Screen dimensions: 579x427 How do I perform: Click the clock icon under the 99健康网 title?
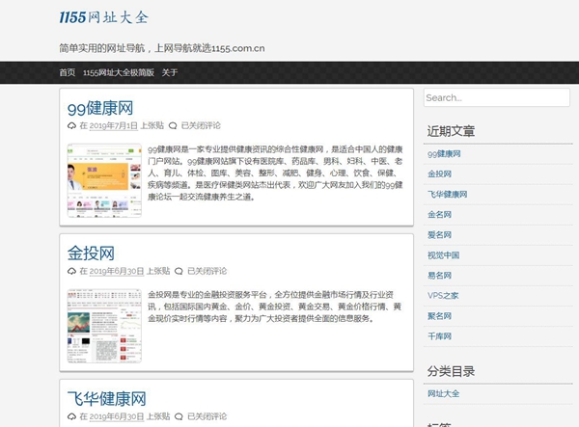pyautogui.click(x=71, y=125)
